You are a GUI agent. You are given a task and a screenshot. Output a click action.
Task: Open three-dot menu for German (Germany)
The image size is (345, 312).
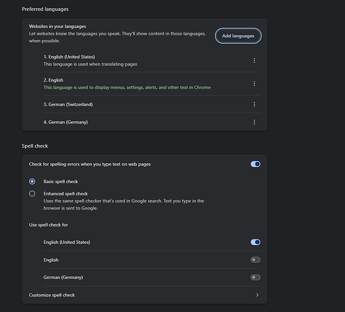(x=254, y=122)
